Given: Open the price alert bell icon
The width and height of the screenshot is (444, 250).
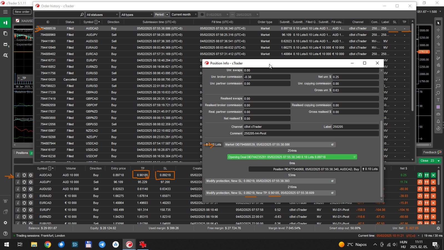Looking at the screenshot, I should pos(438,121).
